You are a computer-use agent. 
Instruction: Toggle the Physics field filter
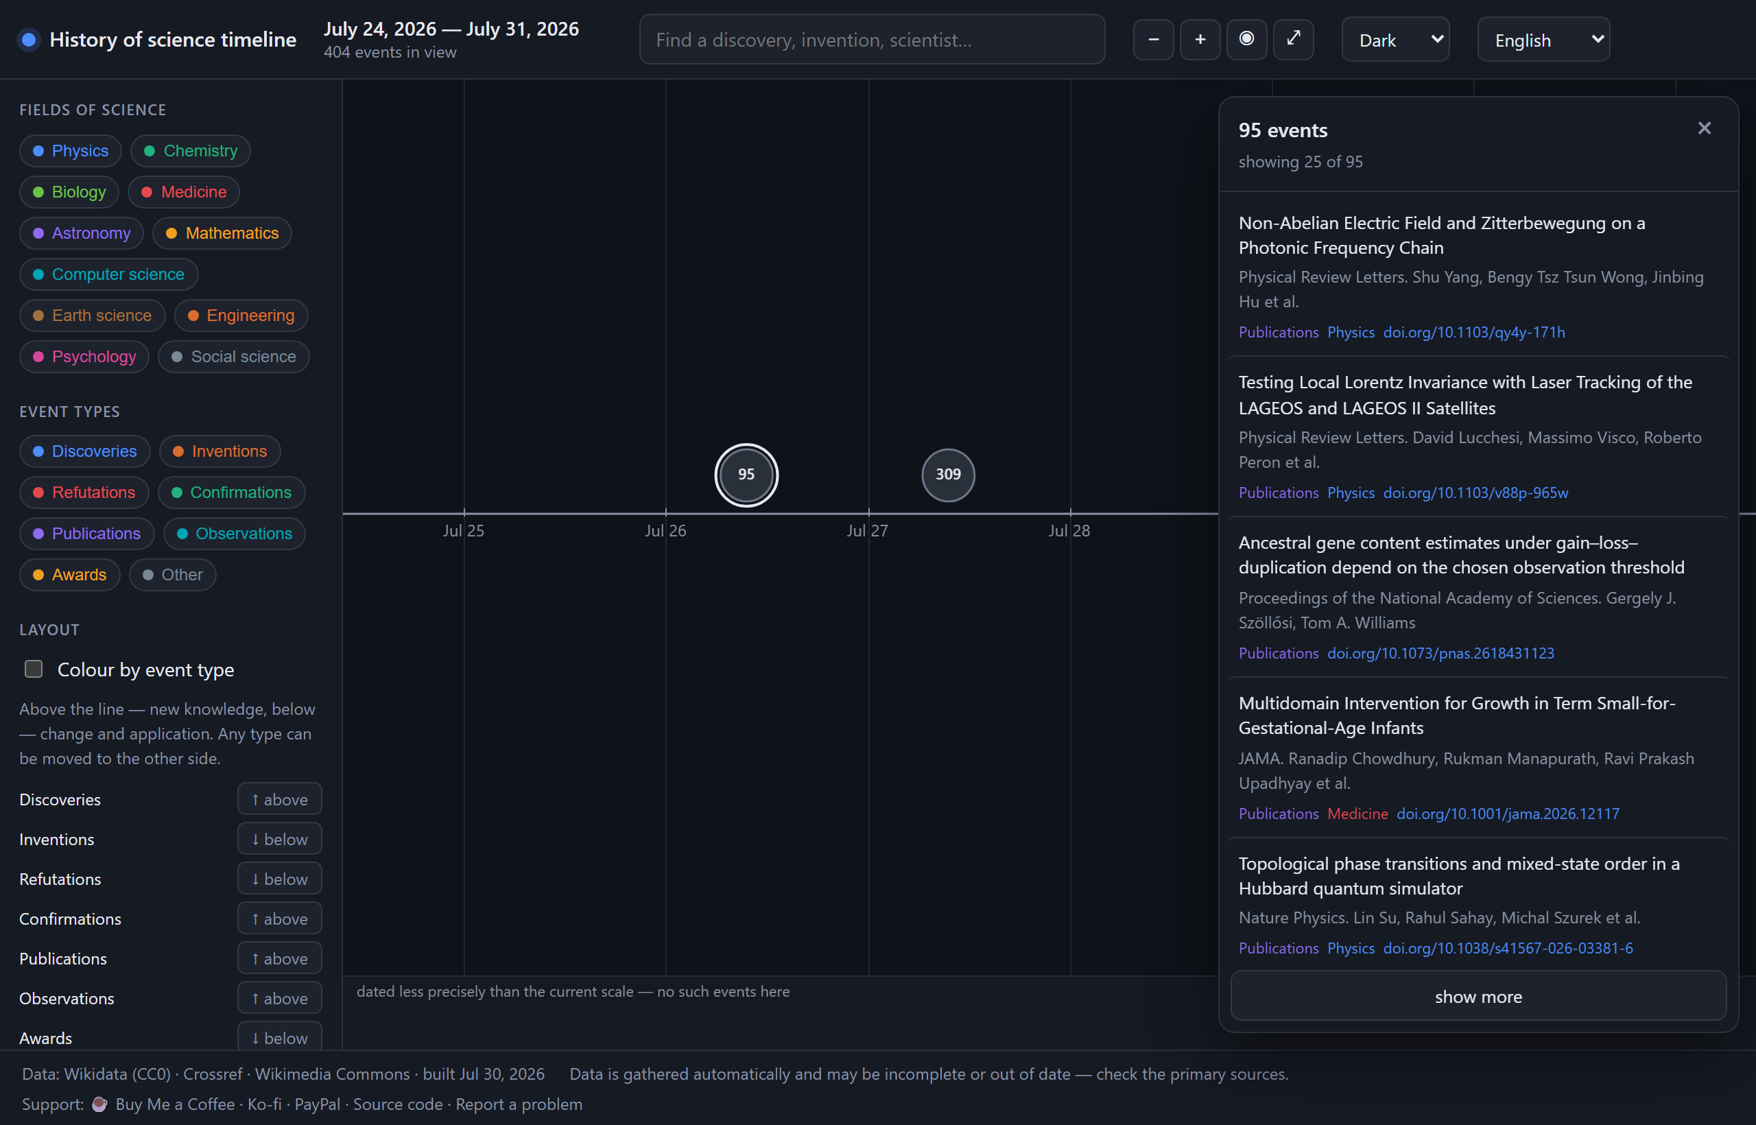70,150
